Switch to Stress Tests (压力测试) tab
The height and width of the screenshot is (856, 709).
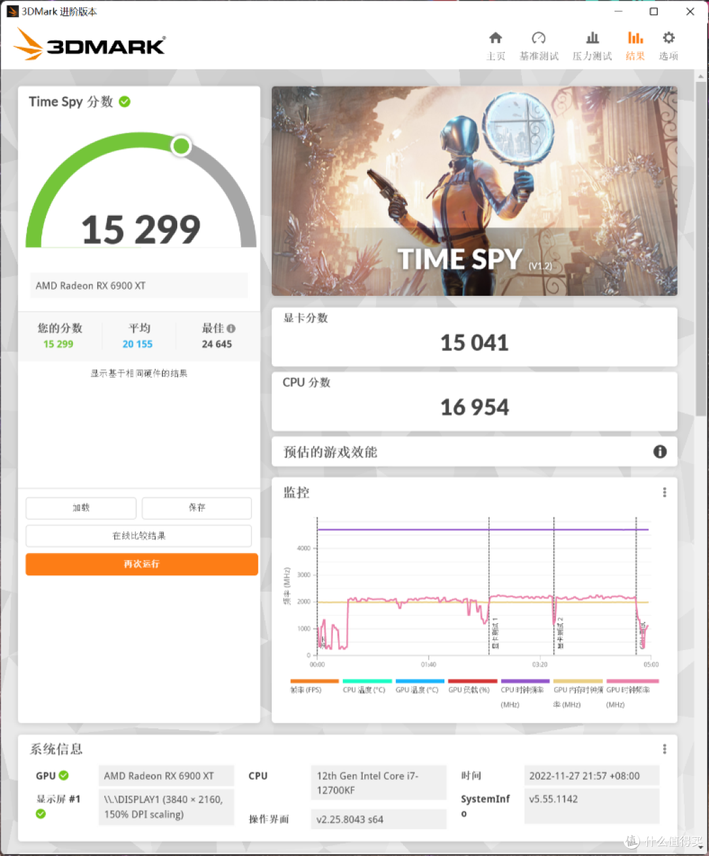point(592,46)
